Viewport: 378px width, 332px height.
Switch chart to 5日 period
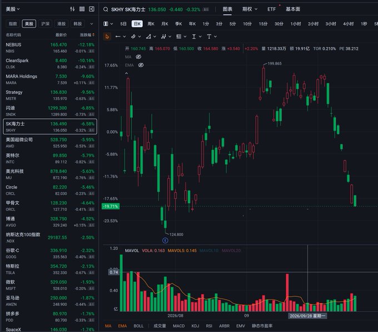[123, 23]
